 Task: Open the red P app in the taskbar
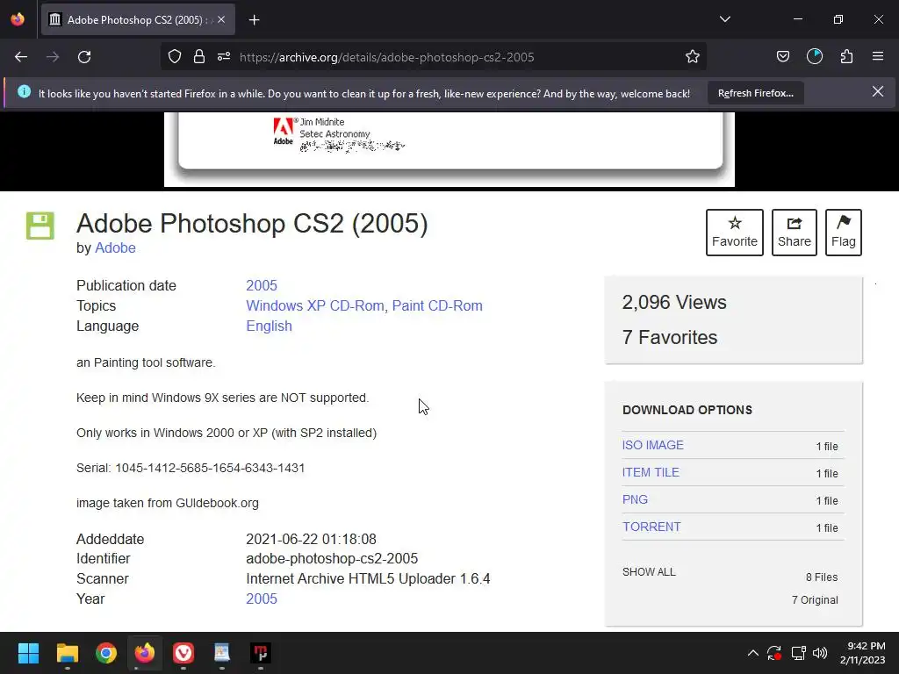(261, 653)
